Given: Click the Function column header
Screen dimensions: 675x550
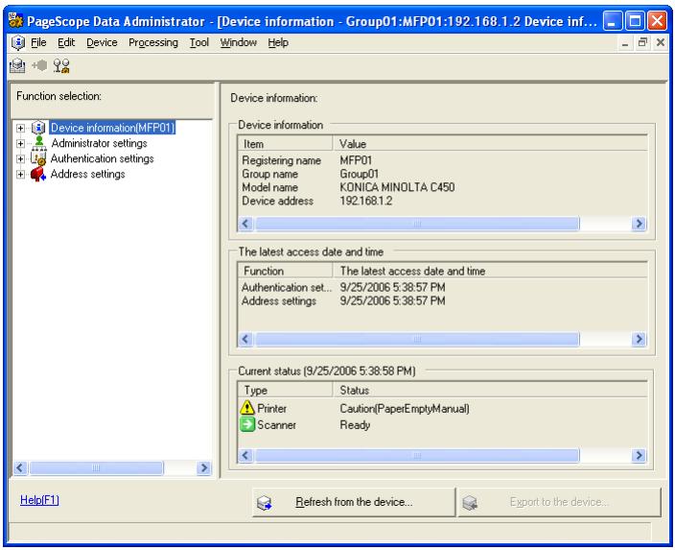Looking at the screenshot, I should 285,271.
